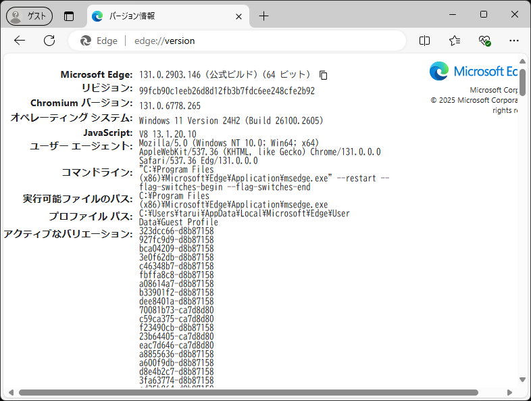Viewport: 531px width, 401px height.
Task: Click variation c59ca375-ca7d8d80
Action: (176, 319)
